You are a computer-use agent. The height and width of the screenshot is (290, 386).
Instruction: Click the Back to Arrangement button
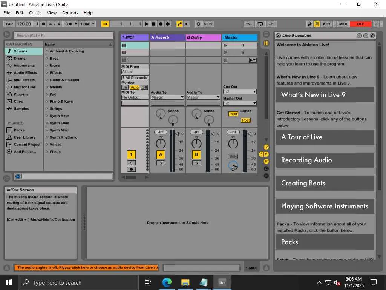(x=253, y=60)
